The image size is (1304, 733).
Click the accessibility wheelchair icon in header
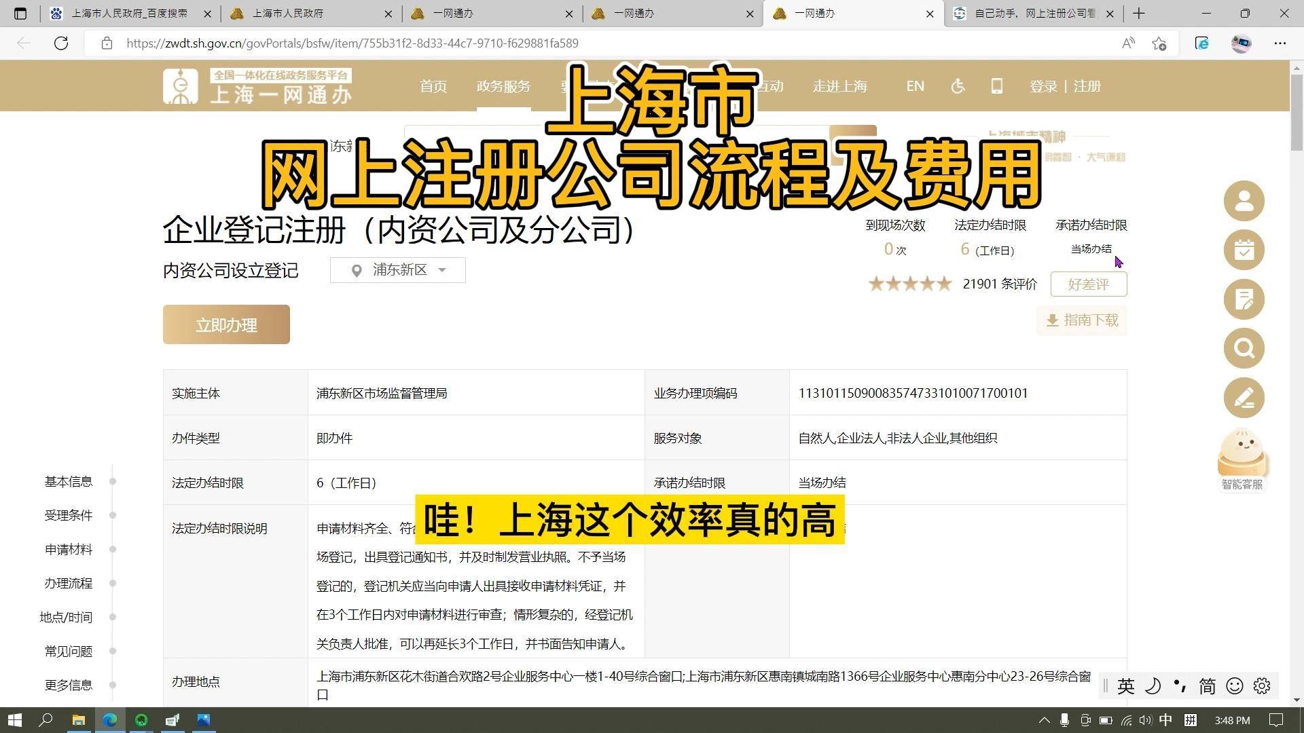click(958, 86)
